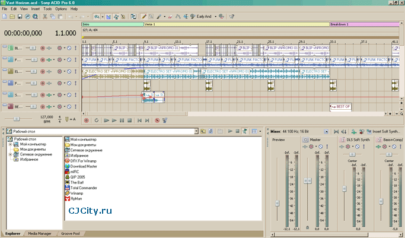The width and height of the screenshot is (405, 238).
Task: Select the Draw pencil tool
Action: pyautogui.click(x=144, y=17)
